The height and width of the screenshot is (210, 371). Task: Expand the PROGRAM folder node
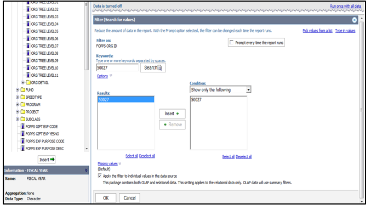click(x=18, y=105)
